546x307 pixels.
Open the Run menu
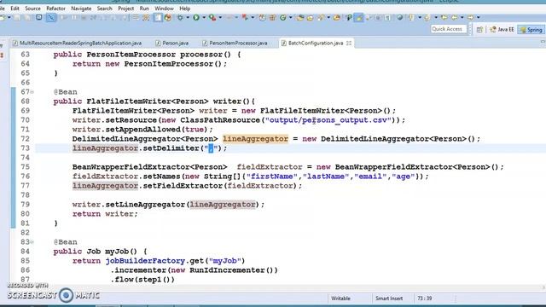coord(144,8)
